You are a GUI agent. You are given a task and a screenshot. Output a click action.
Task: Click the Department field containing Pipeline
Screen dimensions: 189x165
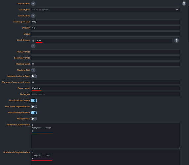[x=106, y=88]
